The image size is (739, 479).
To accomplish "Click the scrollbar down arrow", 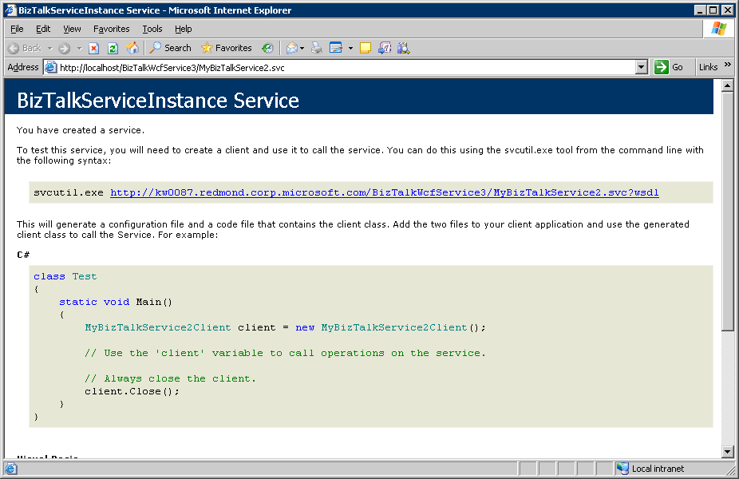I will pos(727,452).
